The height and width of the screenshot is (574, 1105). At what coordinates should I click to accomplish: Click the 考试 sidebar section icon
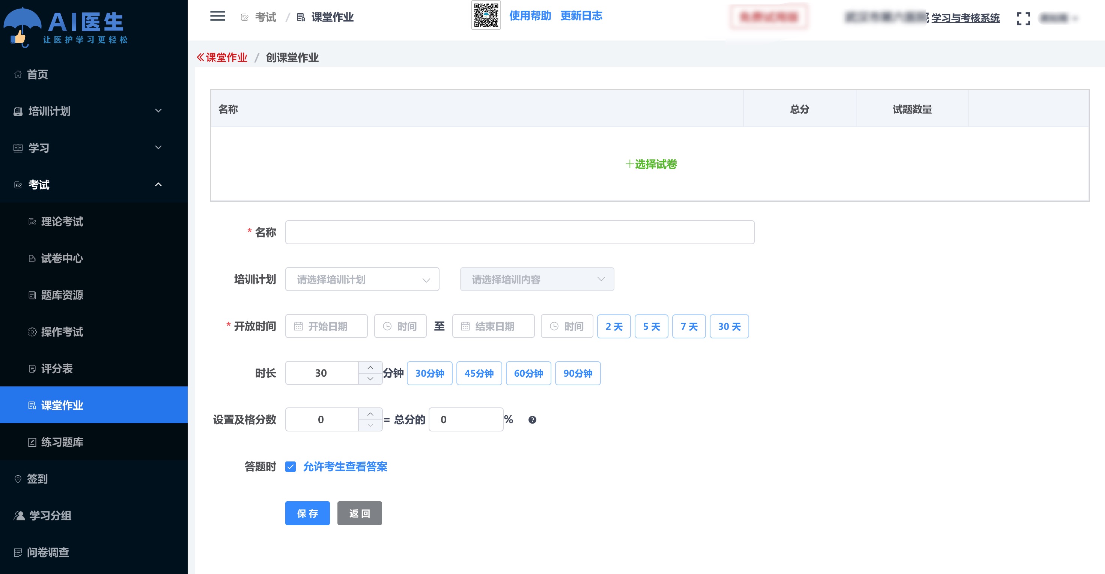point(18,185)
